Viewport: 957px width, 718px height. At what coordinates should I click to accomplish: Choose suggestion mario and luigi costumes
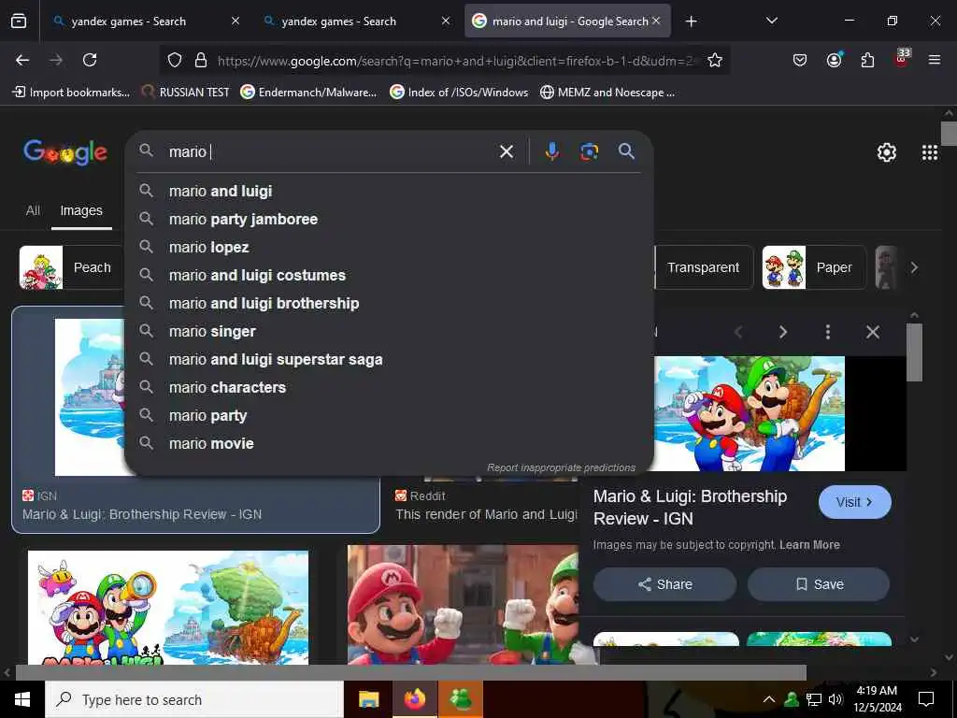[389, 276]
